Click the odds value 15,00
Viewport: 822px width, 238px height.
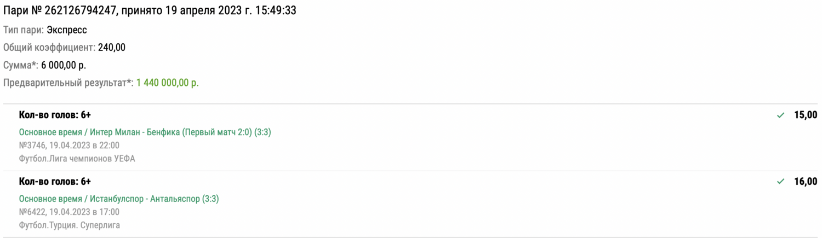tap(806, 115)
